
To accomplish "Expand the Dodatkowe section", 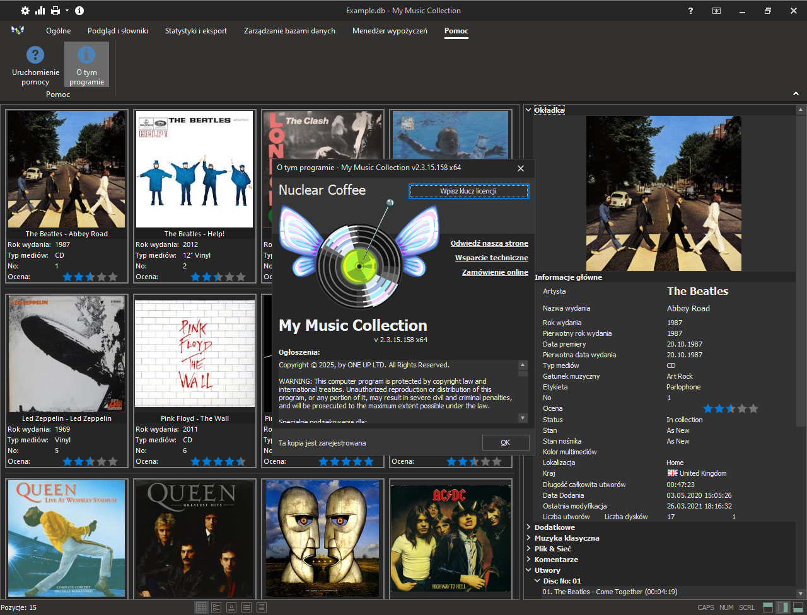I will click(x=528, y=527).
